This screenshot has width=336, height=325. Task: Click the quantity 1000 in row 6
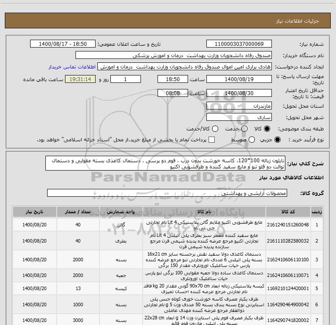click(x=78, y=304)
